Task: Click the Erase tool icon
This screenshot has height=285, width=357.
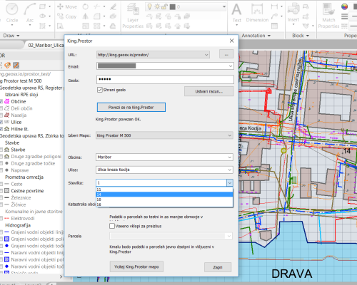Action: point(113,6)
